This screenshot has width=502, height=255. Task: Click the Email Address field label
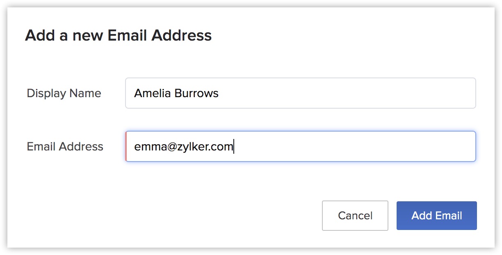pos(65,147)
